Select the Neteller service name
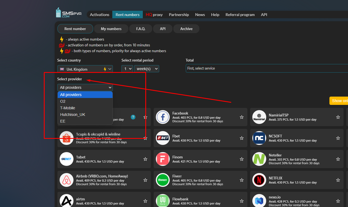This screenshot has height=207, width=348. tap(275, 155)
